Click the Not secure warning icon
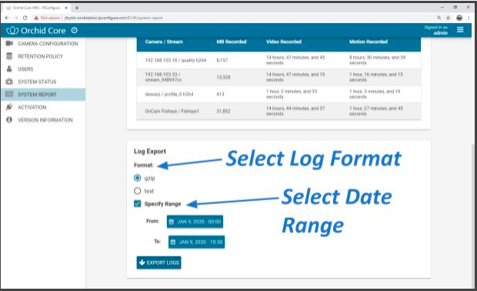This screenshot has width=477, height=291. [36, 18]
